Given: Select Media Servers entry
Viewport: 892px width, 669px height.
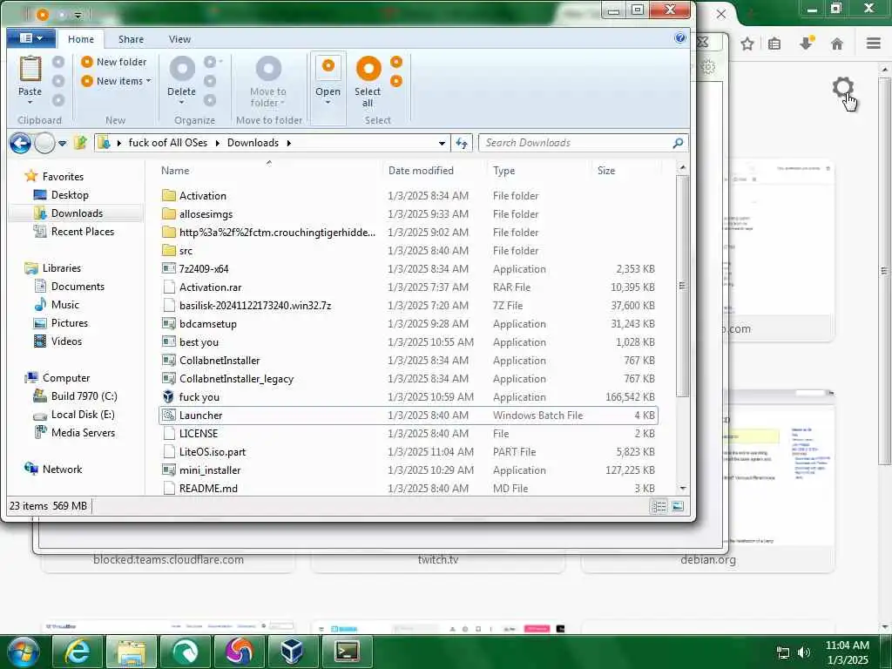Looking at the screenshot, I should click(83, 432).
